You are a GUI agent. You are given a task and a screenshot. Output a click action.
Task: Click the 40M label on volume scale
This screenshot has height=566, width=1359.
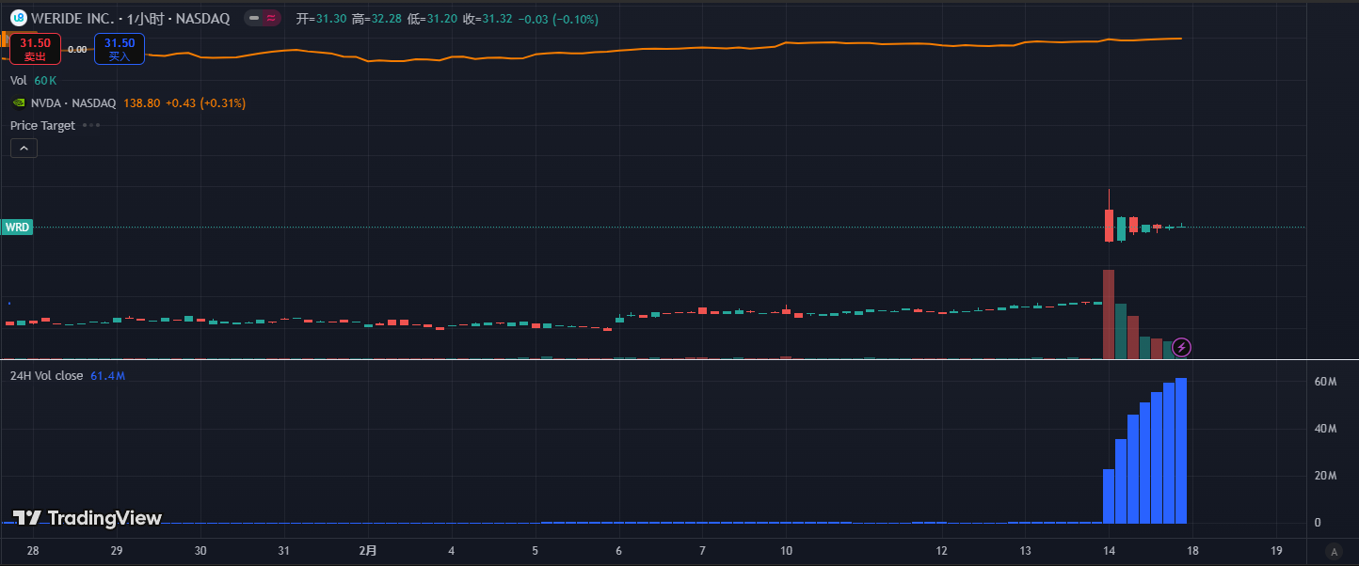tap(1326, 429)
